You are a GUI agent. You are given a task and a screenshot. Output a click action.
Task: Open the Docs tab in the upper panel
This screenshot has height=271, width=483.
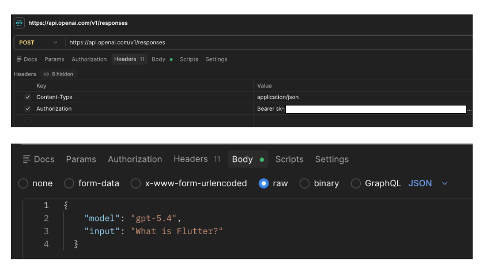pos(27,59)
